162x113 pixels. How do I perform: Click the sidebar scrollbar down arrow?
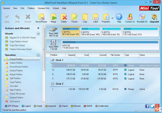pyautogui.click(x=44, y=102)
